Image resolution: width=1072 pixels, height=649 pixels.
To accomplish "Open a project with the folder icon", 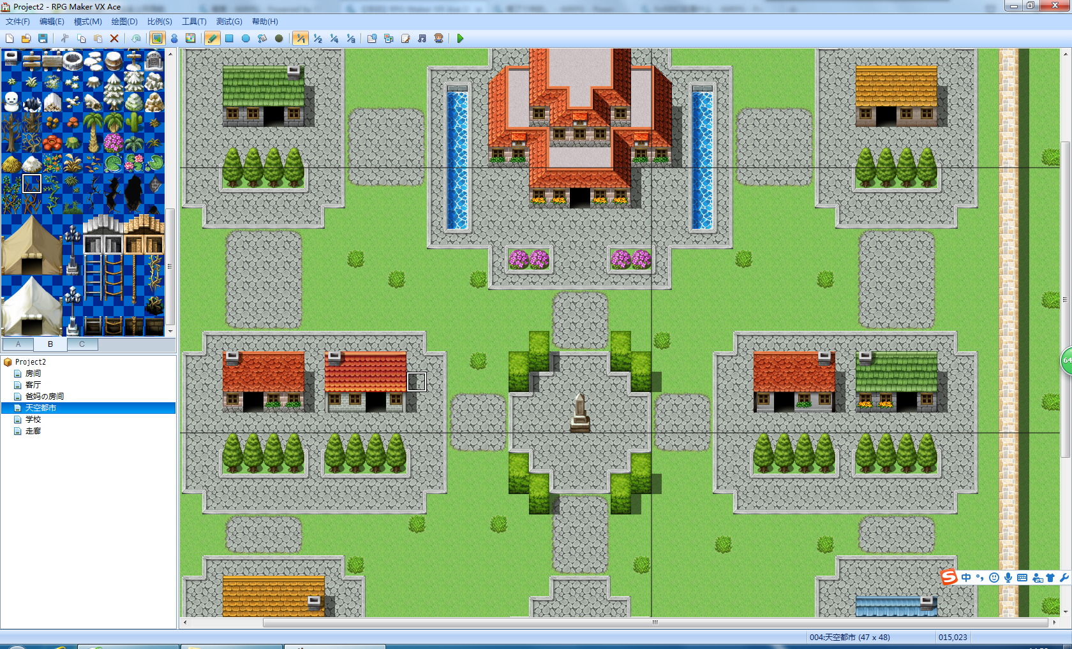I will point(26,39).
